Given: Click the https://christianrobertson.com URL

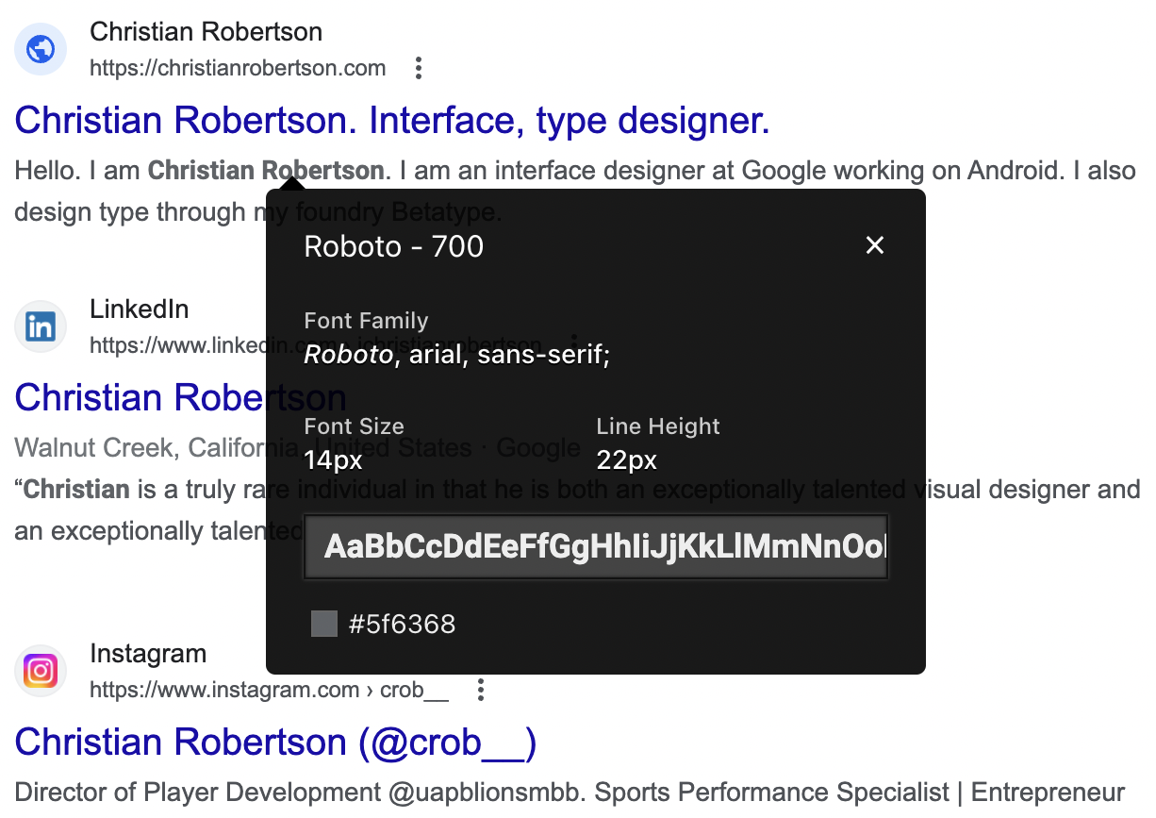Looking at the screenshot, I should coord(238,68).
